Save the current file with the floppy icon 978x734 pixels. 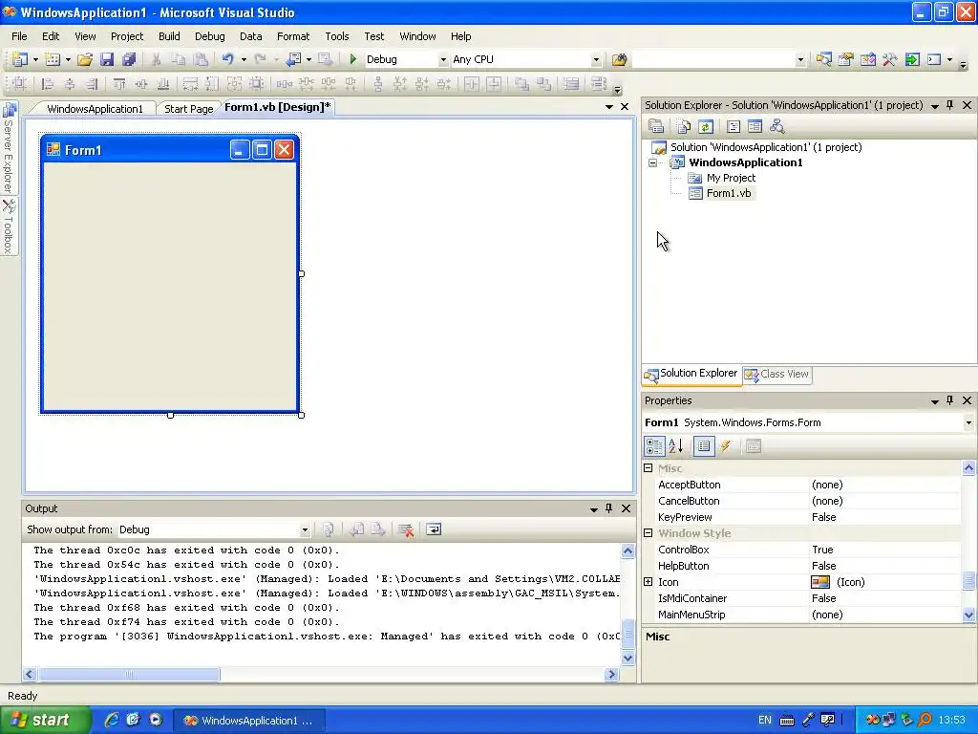tap(107, 59)
